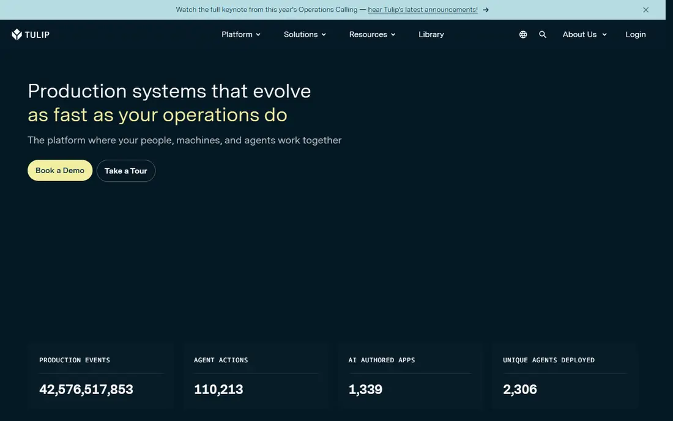Viewport: 673px width, 421px height.
Task: Click the Production Events stat card
Action: pyautogui.click(x=102, y=376)
